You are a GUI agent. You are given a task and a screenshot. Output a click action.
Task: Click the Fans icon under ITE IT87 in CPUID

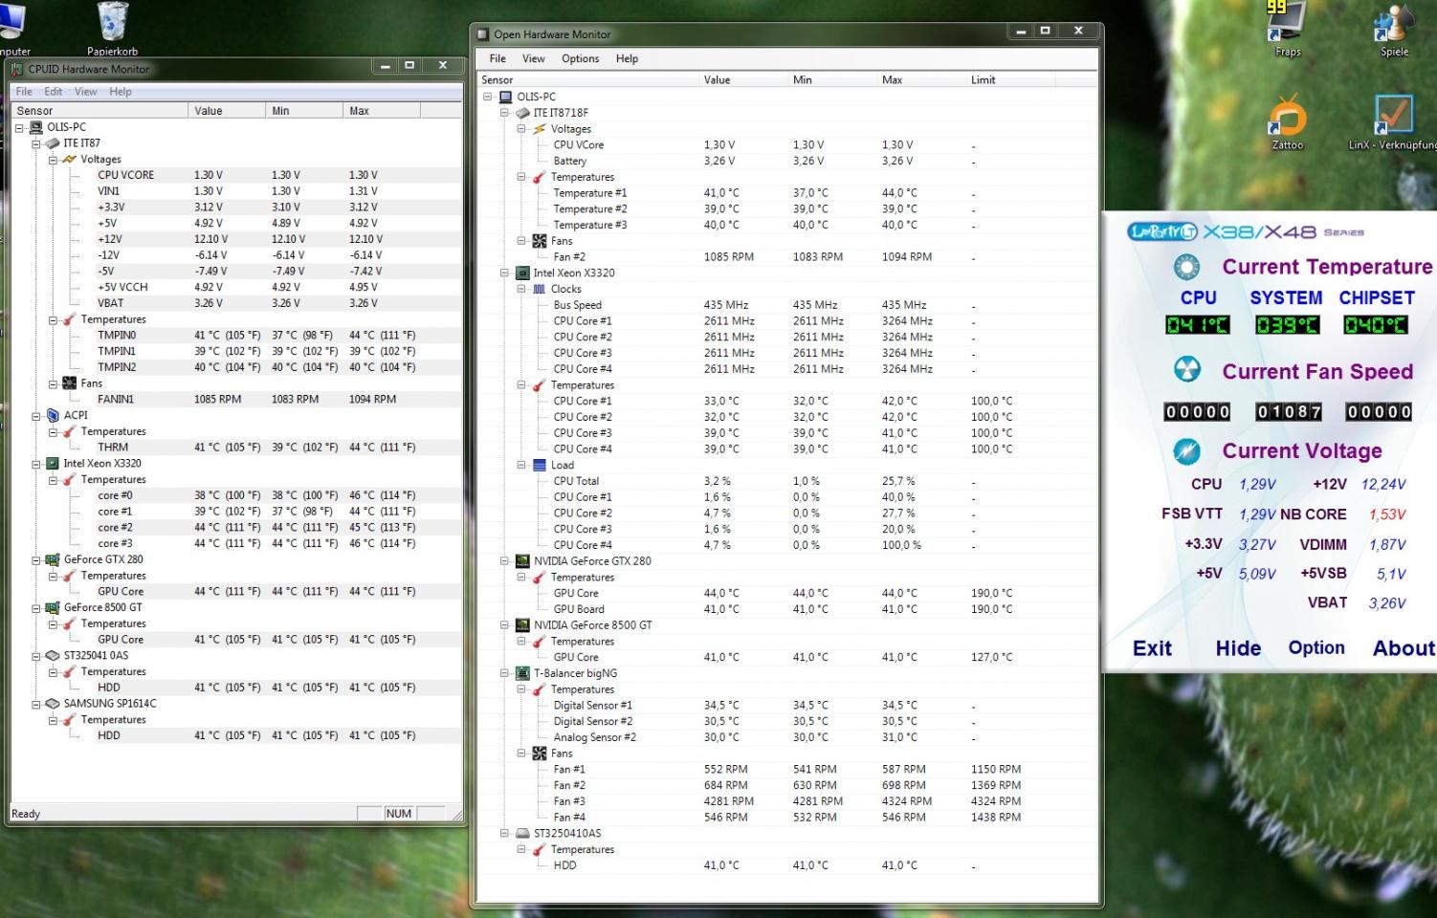[69, 383]
